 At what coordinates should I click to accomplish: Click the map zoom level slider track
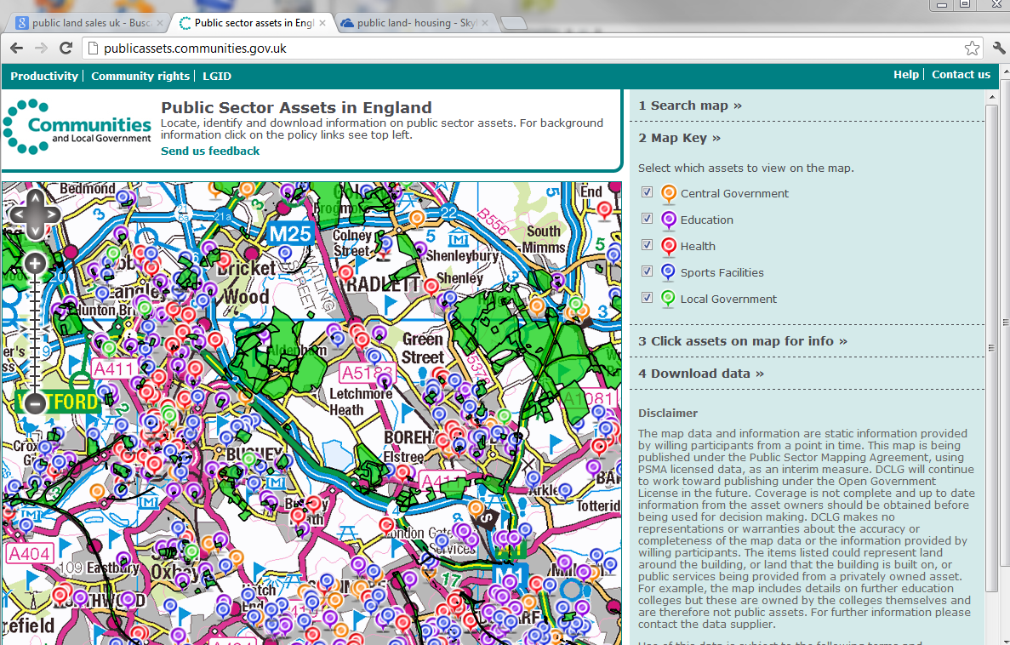(35, 332)
